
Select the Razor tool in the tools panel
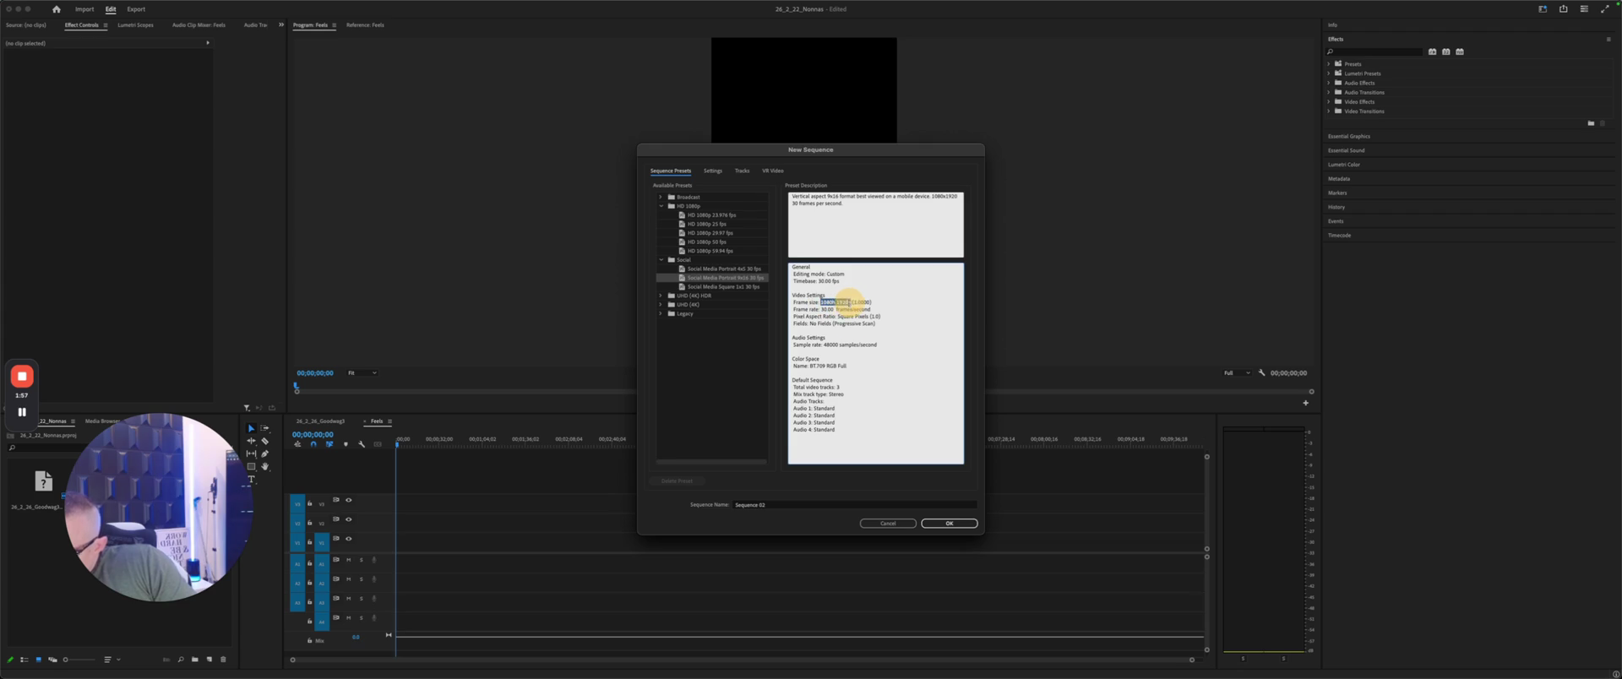coord(264,441)
